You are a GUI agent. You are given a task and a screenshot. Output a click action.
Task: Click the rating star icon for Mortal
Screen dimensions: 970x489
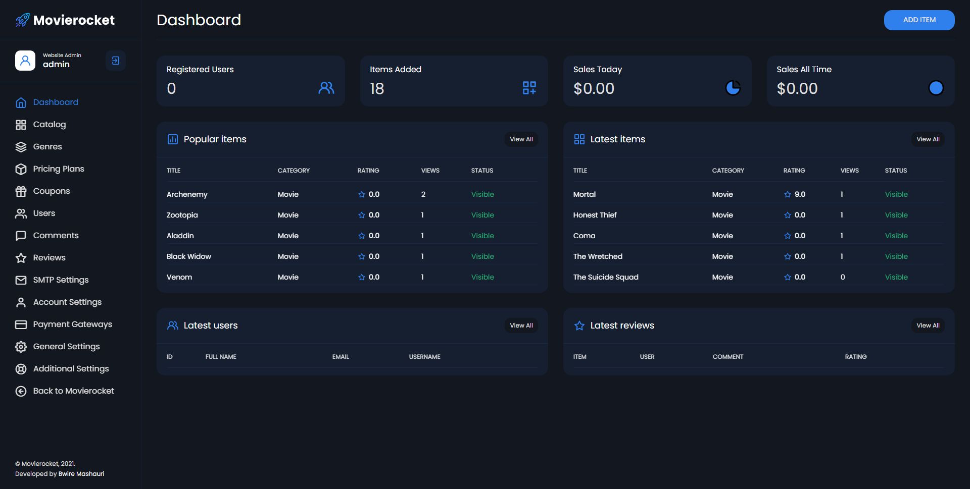787,194
